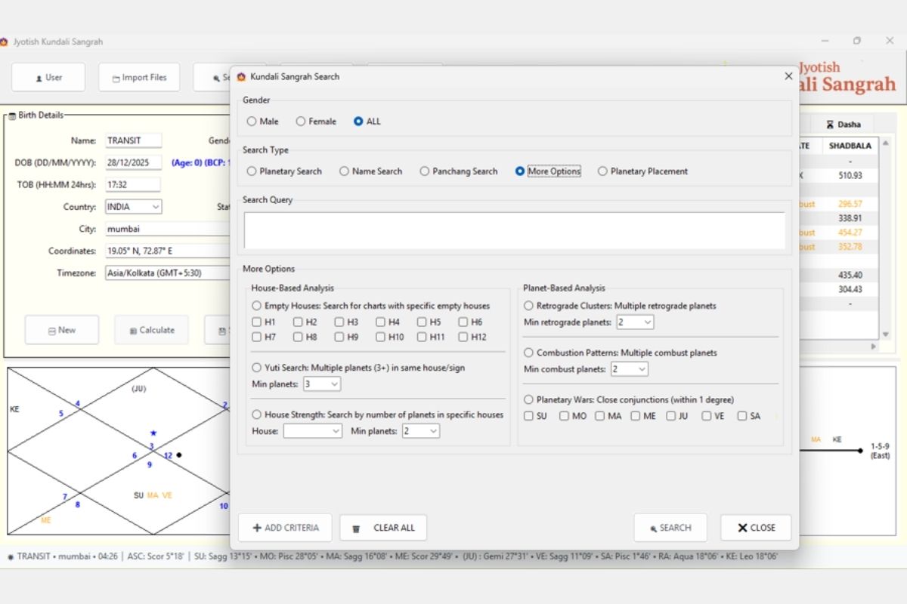Click the Calculate button icon
907x604 pixels.
(x=133, y=331)
